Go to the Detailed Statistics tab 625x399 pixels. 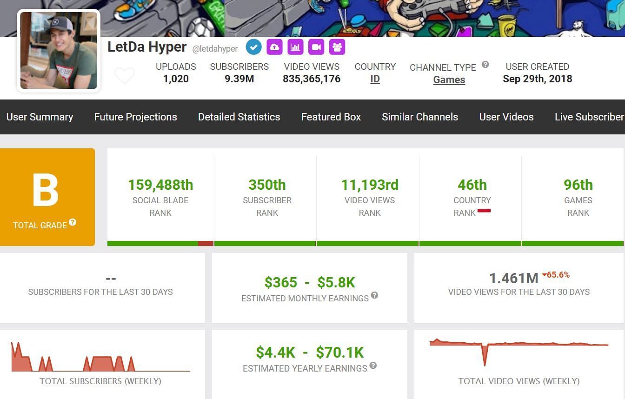coord(239,117)
